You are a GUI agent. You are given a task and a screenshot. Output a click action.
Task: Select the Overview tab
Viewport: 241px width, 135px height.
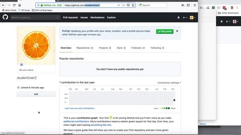tap(66, 48)
